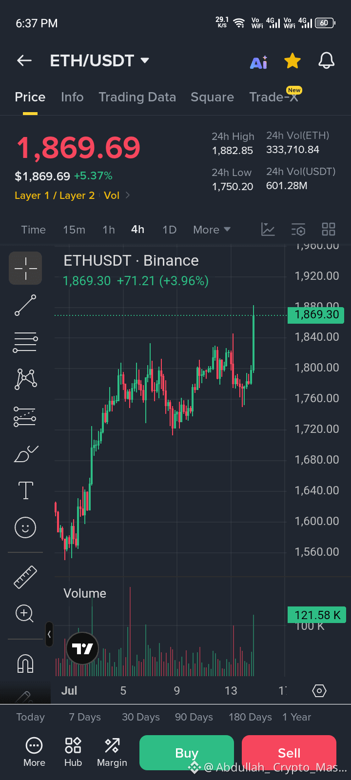Image resolution: width=351 pixels, height=780 pixels.
Task: Select the Today range
Action: [x=30, y=717]
